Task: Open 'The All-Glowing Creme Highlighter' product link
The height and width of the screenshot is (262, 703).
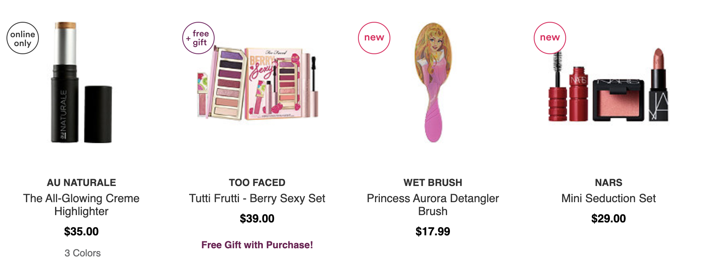Action: [x=81, y=205]
